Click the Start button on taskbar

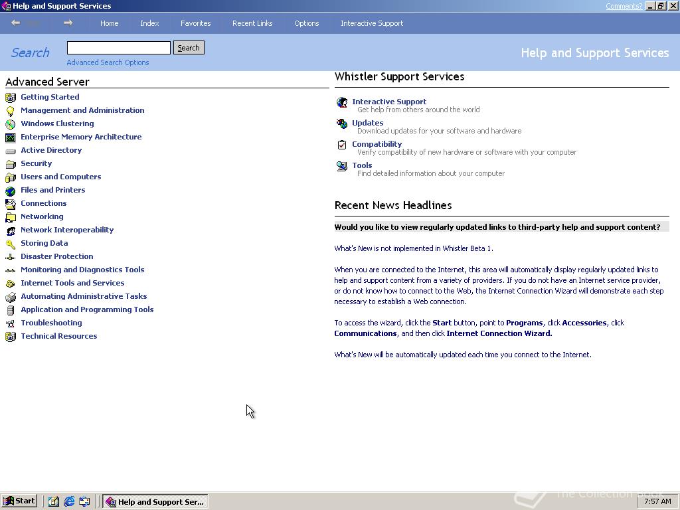point(19,501)
